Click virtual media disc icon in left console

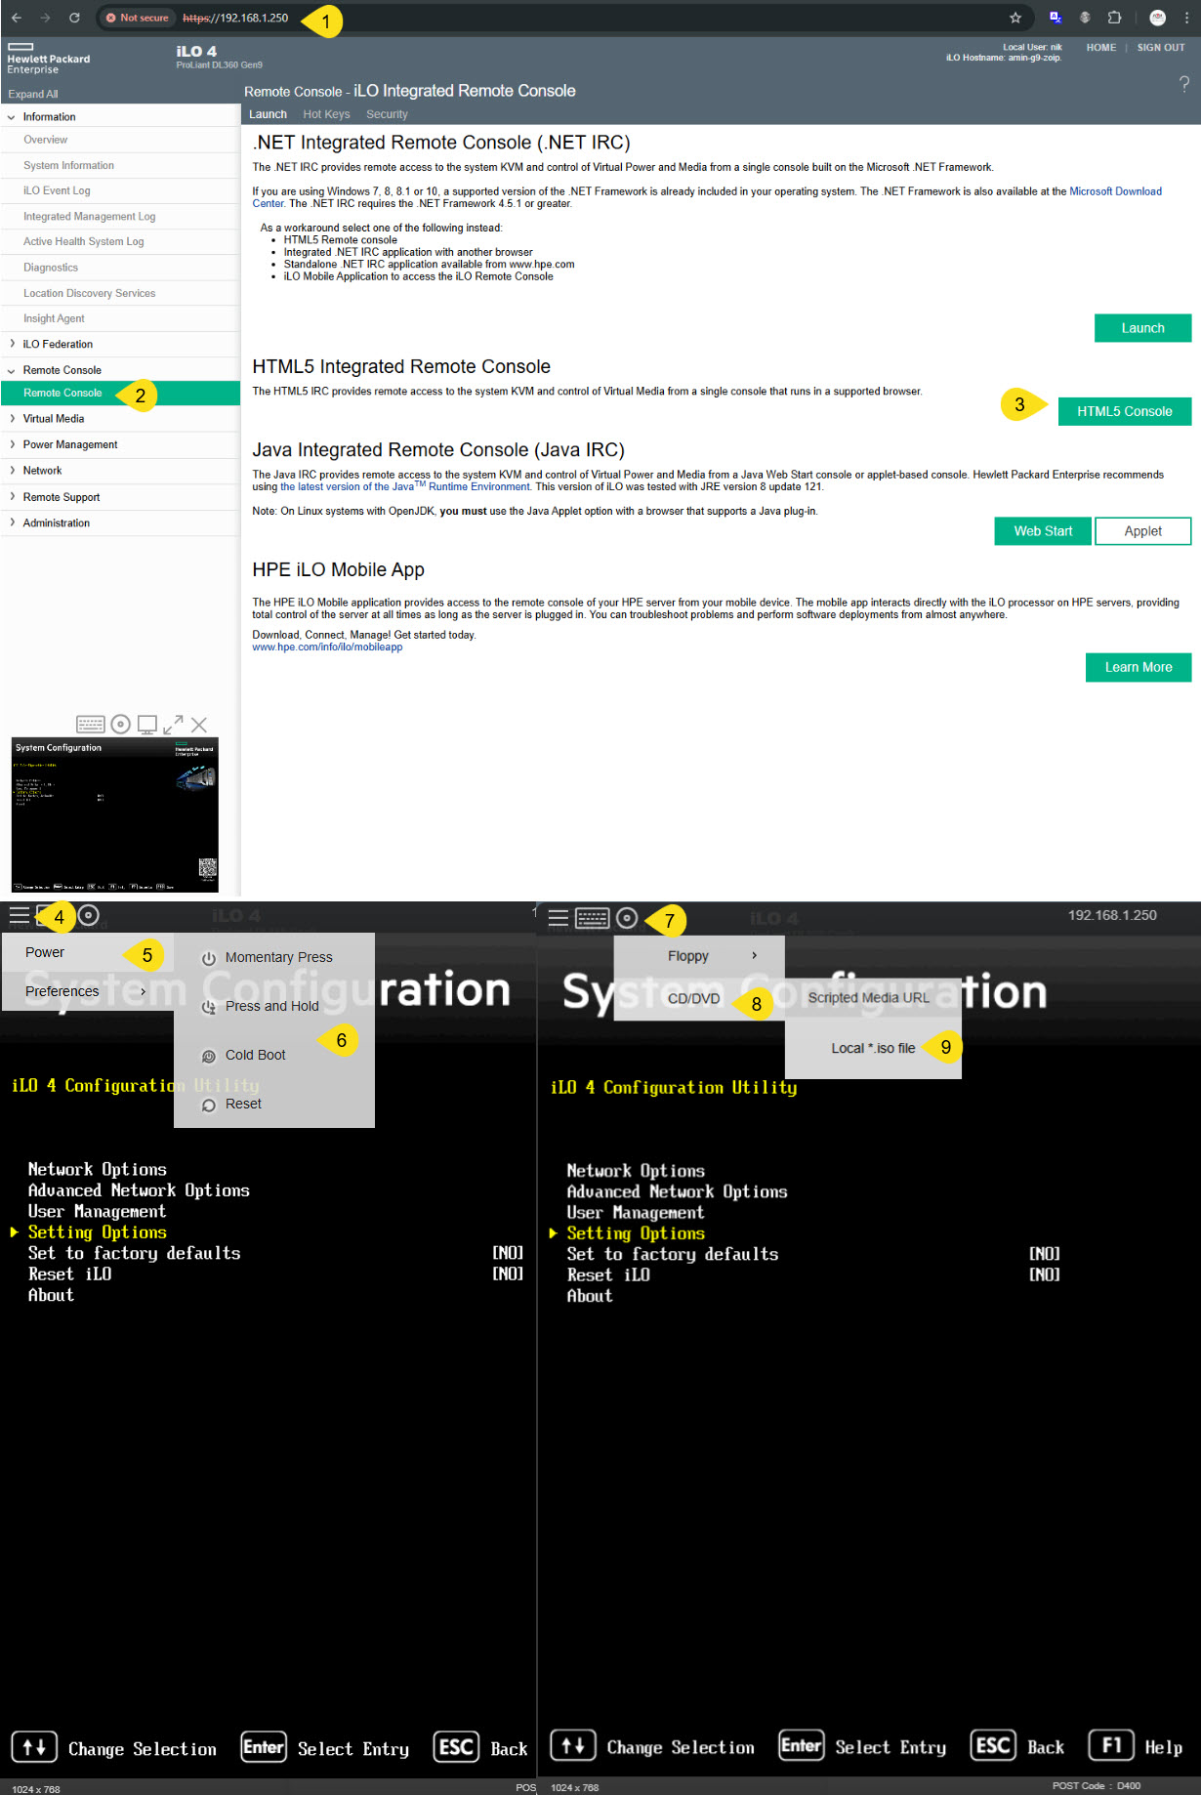point(89,916)
